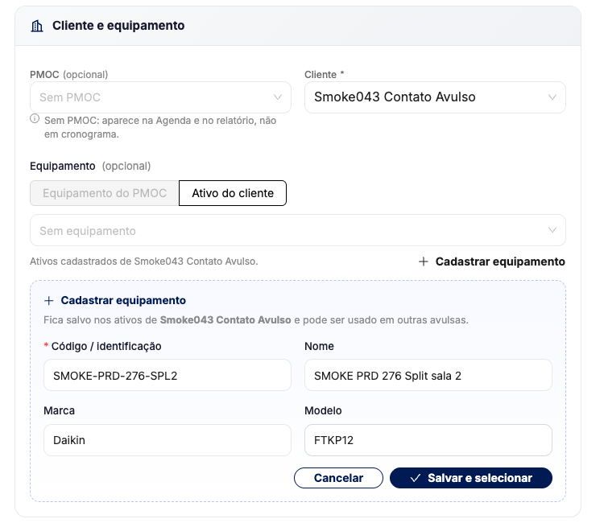Click the chevron arrow of the Sem equipamento select
Screen dimensions: 604x523
[x=552, y=230]
